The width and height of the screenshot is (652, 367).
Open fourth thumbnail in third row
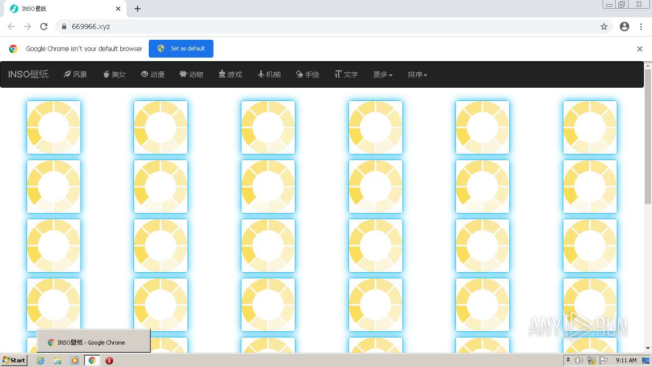coord(375,246)
